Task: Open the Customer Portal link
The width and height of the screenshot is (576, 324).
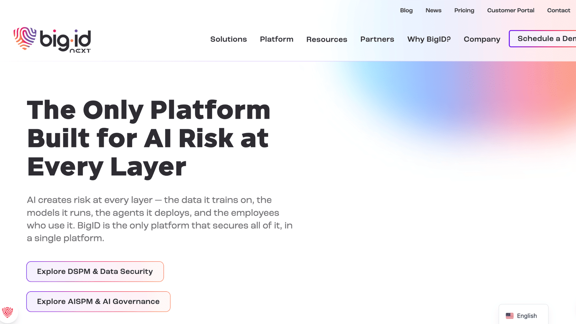Action: 511,10
